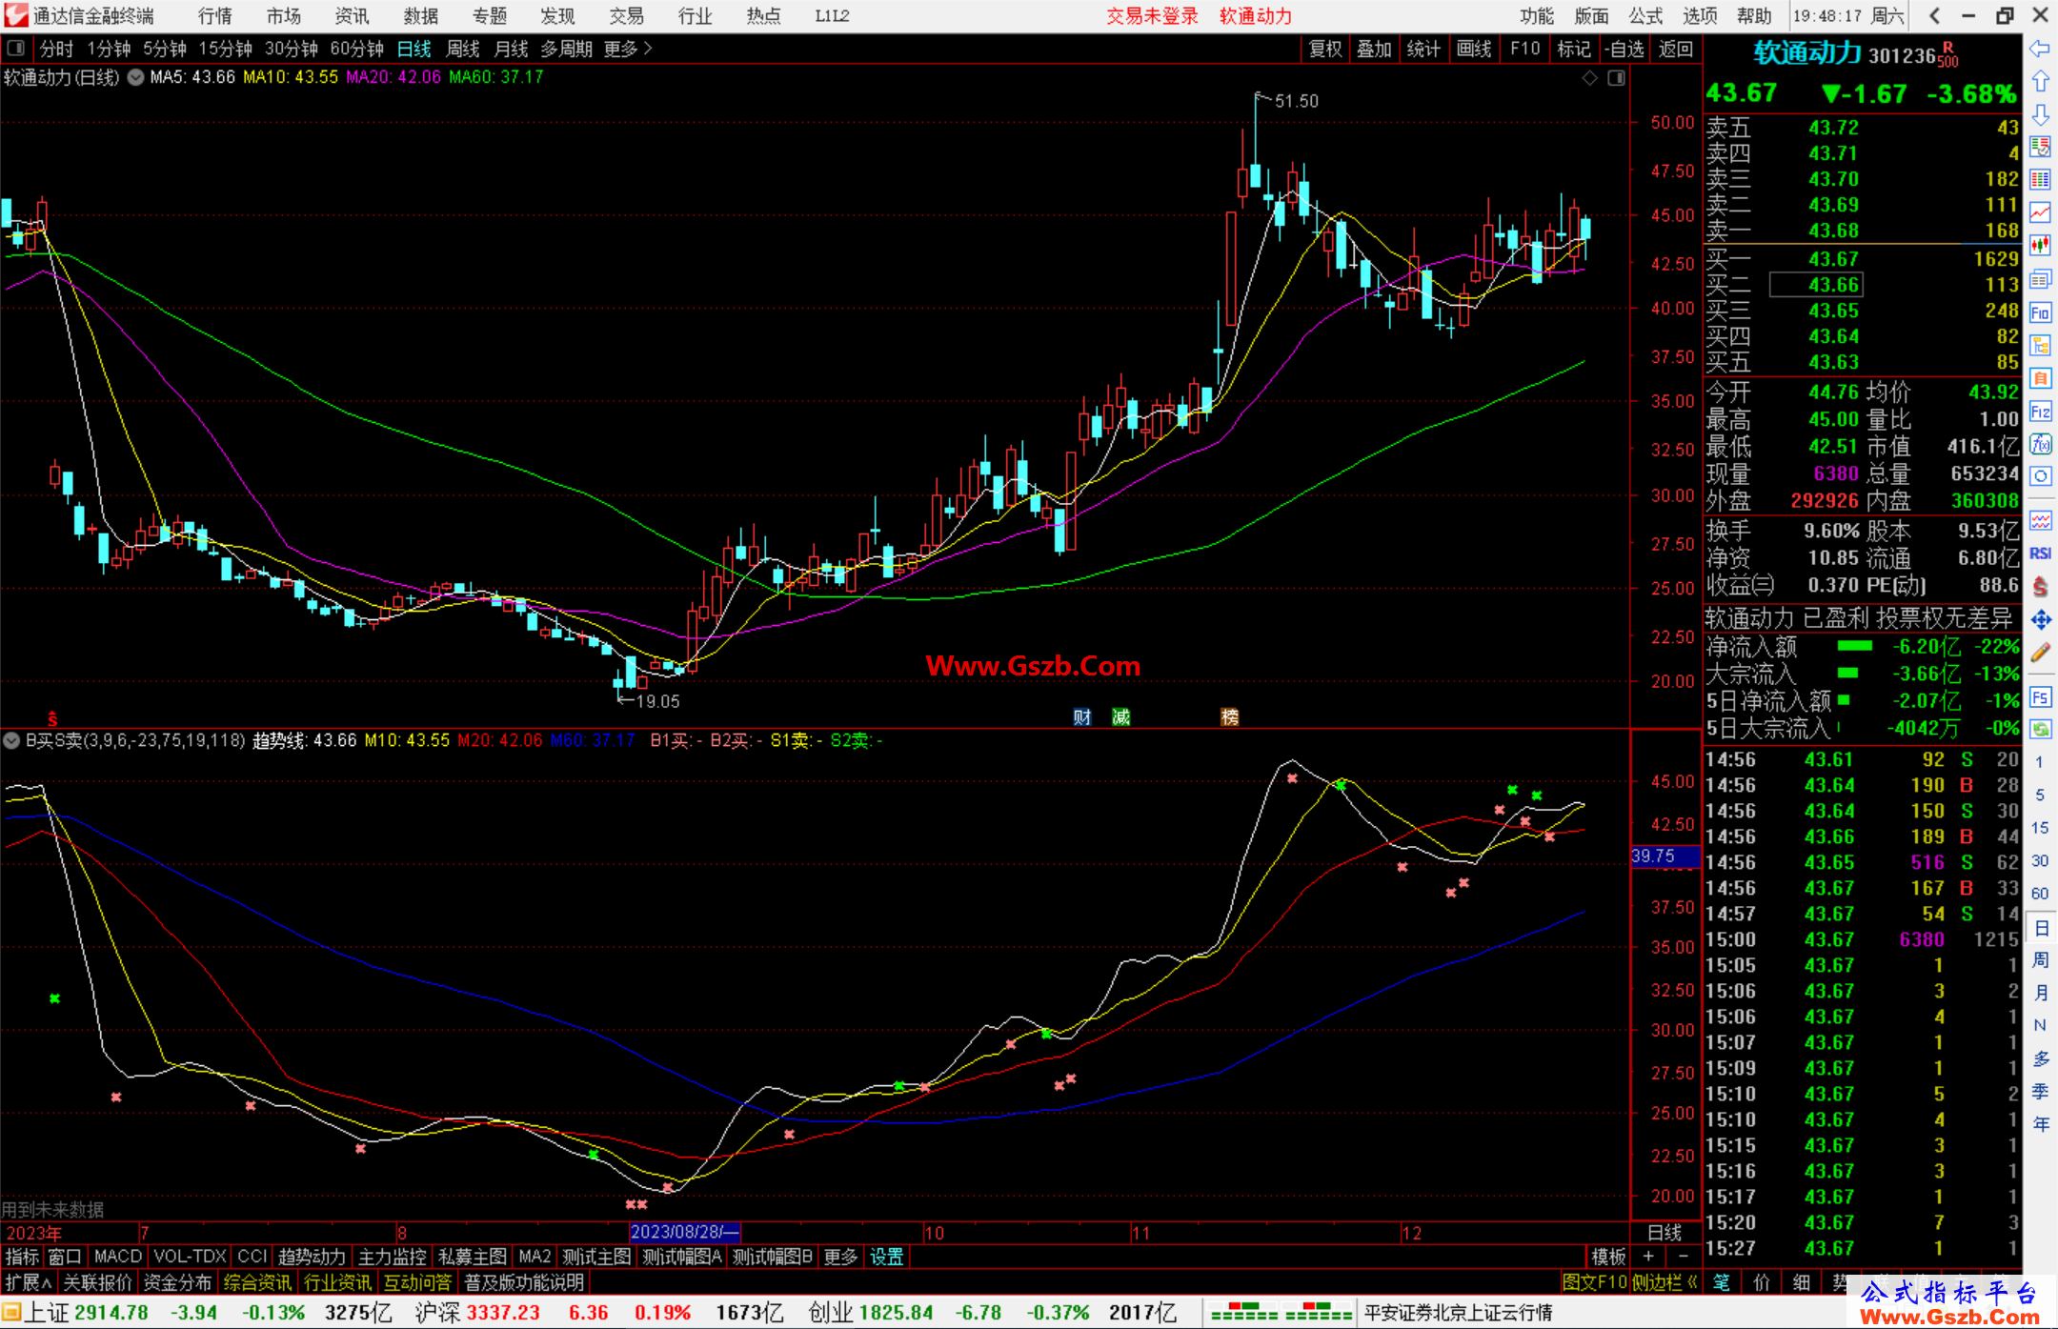Open the tree structure icon in sidebar
This screenshot has width=2058, height=1329.
[x=2040, y=345]
